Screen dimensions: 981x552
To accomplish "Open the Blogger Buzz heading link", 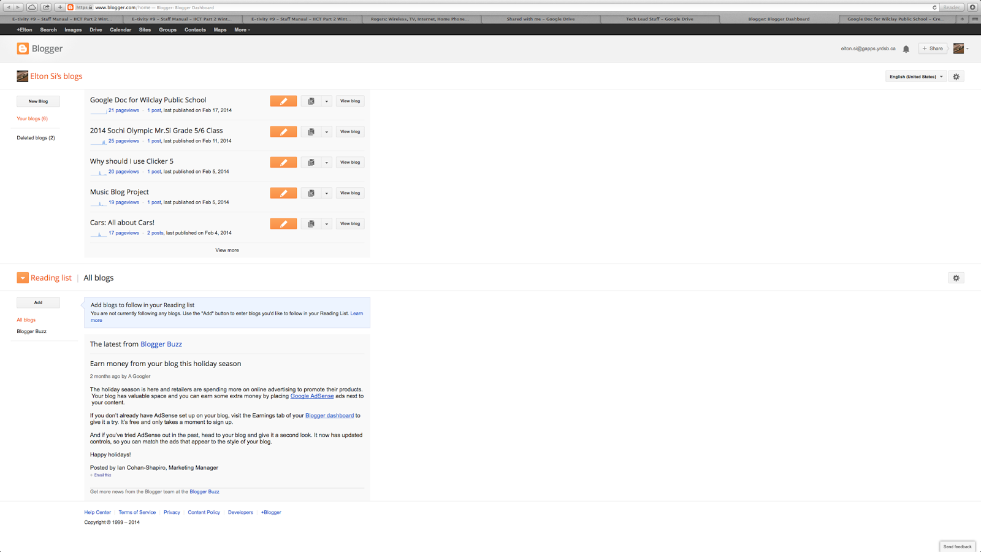I will tap(161, 344).
